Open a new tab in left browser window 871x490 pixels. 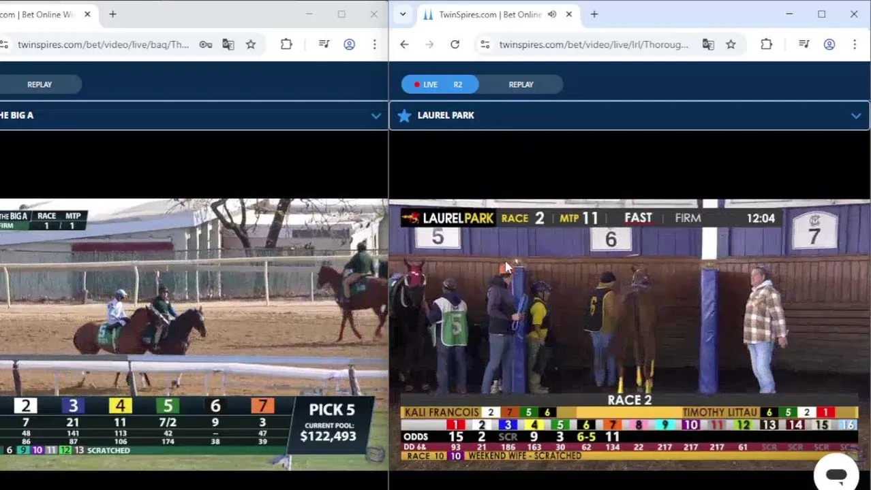tap(112, 14)
